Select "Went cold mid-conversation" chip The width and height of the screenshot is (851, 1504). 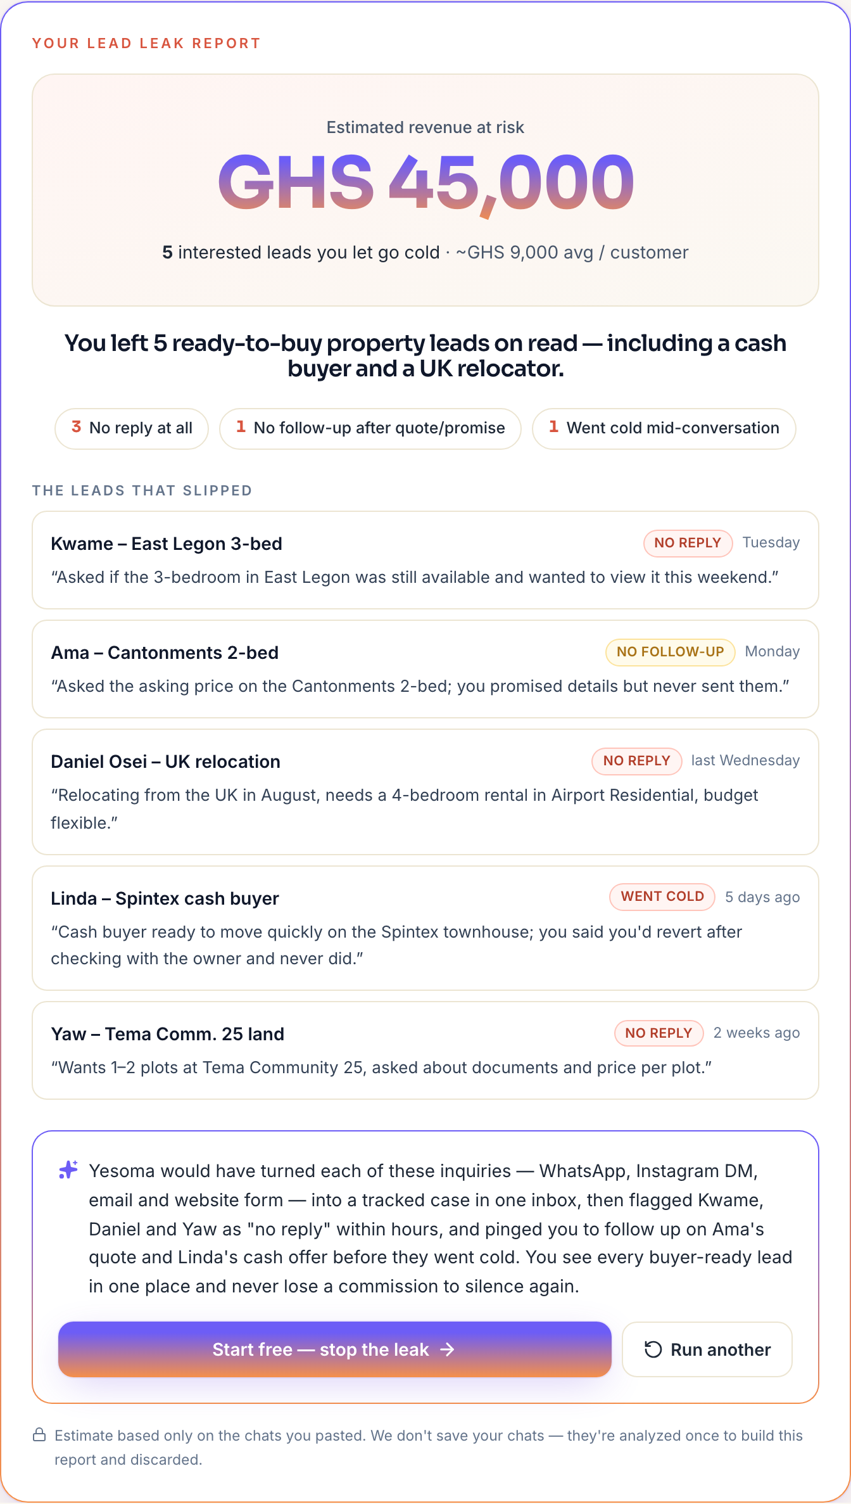[664, 428]
